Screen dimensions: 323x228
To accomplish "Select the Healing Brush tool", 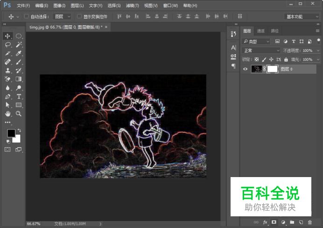I will coord(8,62).
